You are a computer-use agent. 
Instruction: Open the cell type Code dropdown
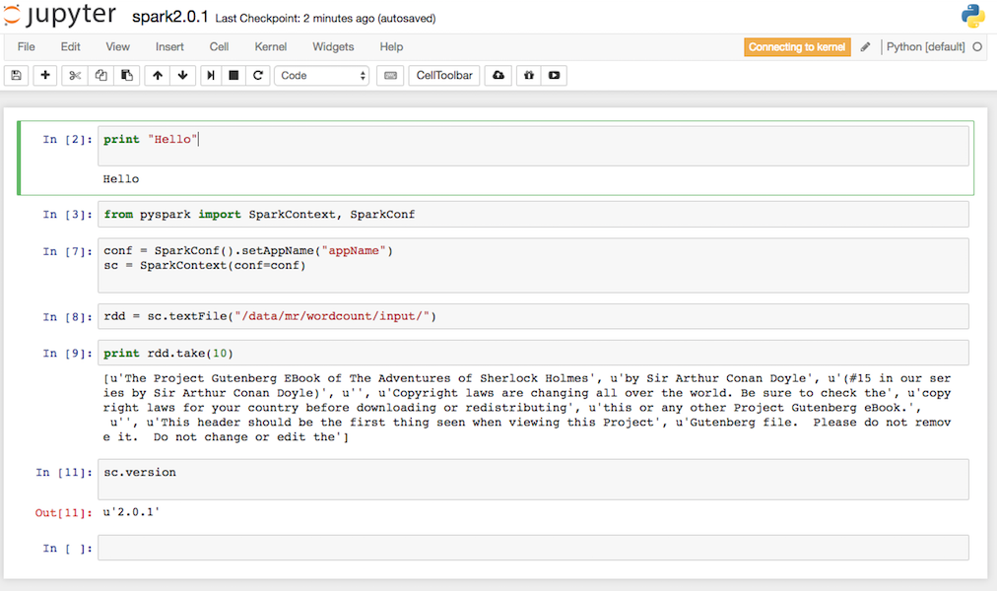pyautogui.click(x=322, y=76)
